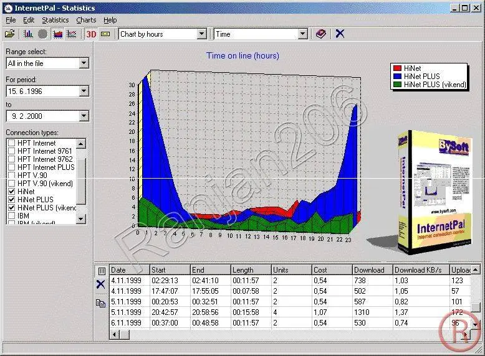Check the IBM connection type checkbox
The image size is (485, 356).
point(11,215)
